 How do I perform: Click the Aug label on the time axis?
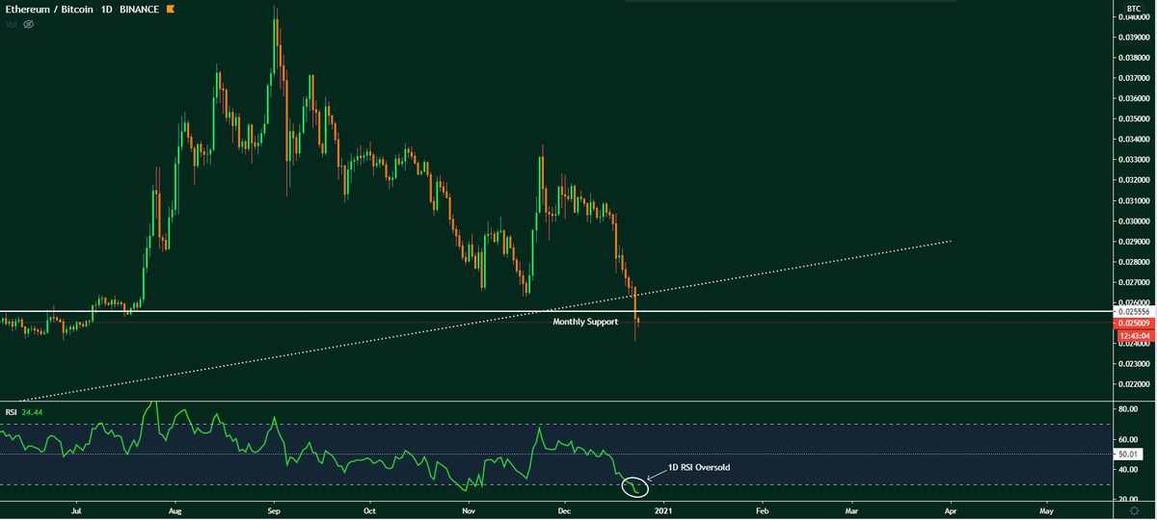[175, 510]
